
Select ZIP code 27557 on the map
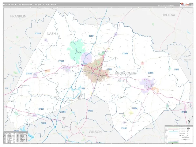16,131
